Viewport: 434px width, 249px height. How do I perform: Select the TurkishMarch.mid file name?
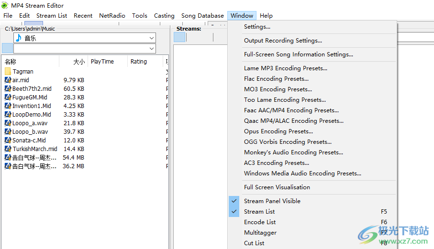tap(35, 149)
